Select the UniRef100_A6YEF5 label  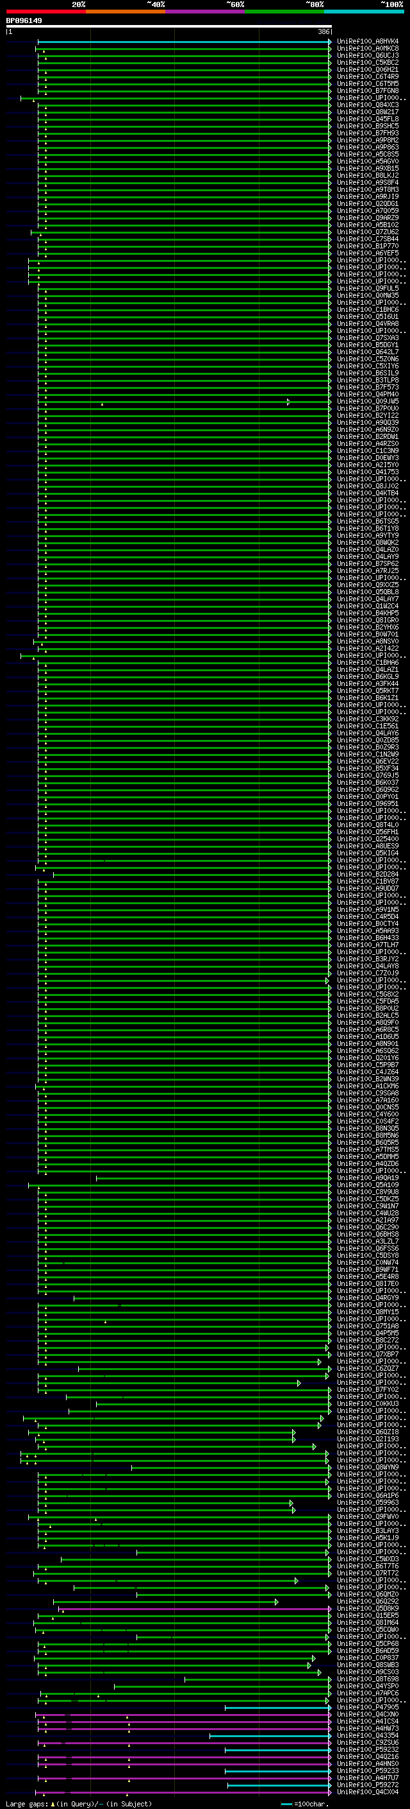click(367, 253)
